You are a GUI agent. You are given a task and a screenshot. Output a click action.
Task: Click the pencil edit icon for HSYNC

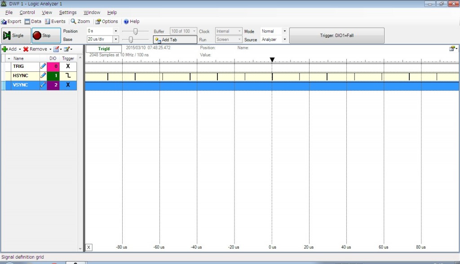[x=43, y=75]
